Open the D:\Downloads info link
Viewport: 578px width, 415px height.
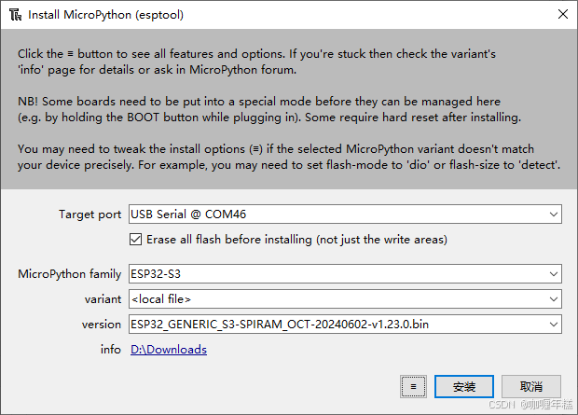pyautogui.click(x=169, y=350)
